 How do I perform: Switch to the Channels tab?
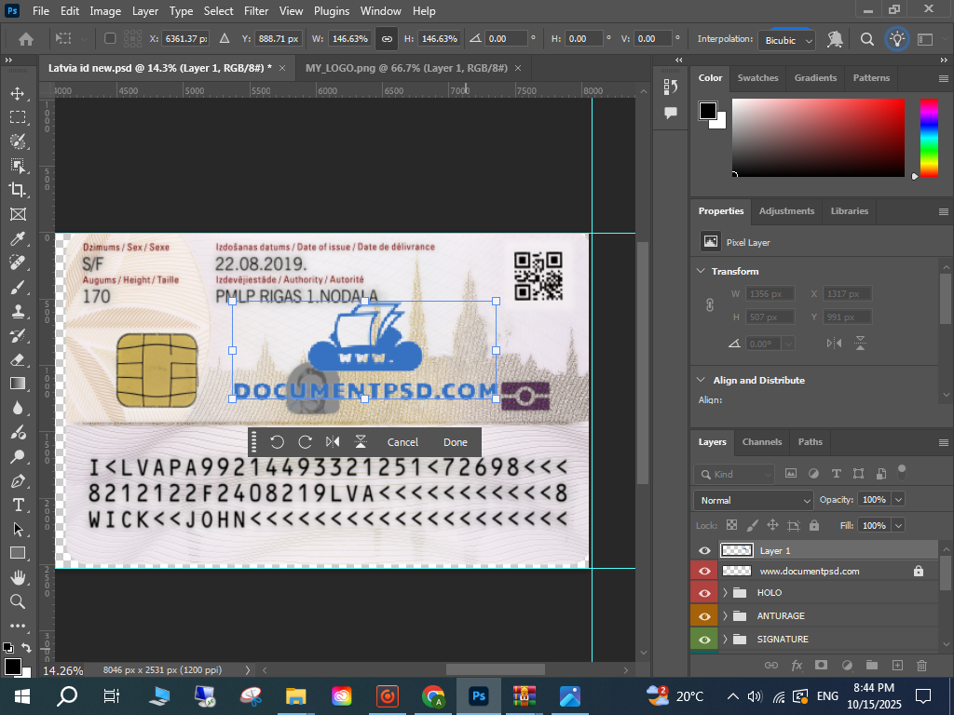click(761, 441)
